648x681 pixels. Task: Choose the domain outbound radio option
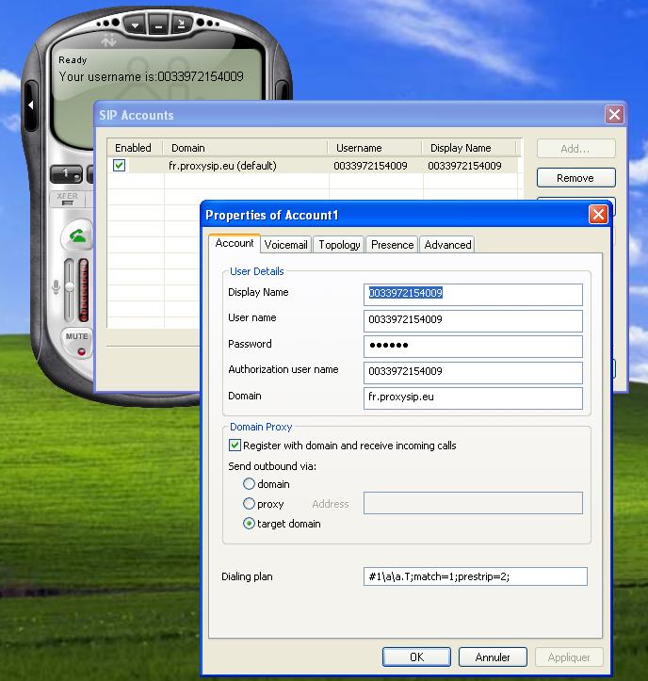pyautogui.click(x=250, y=484)
